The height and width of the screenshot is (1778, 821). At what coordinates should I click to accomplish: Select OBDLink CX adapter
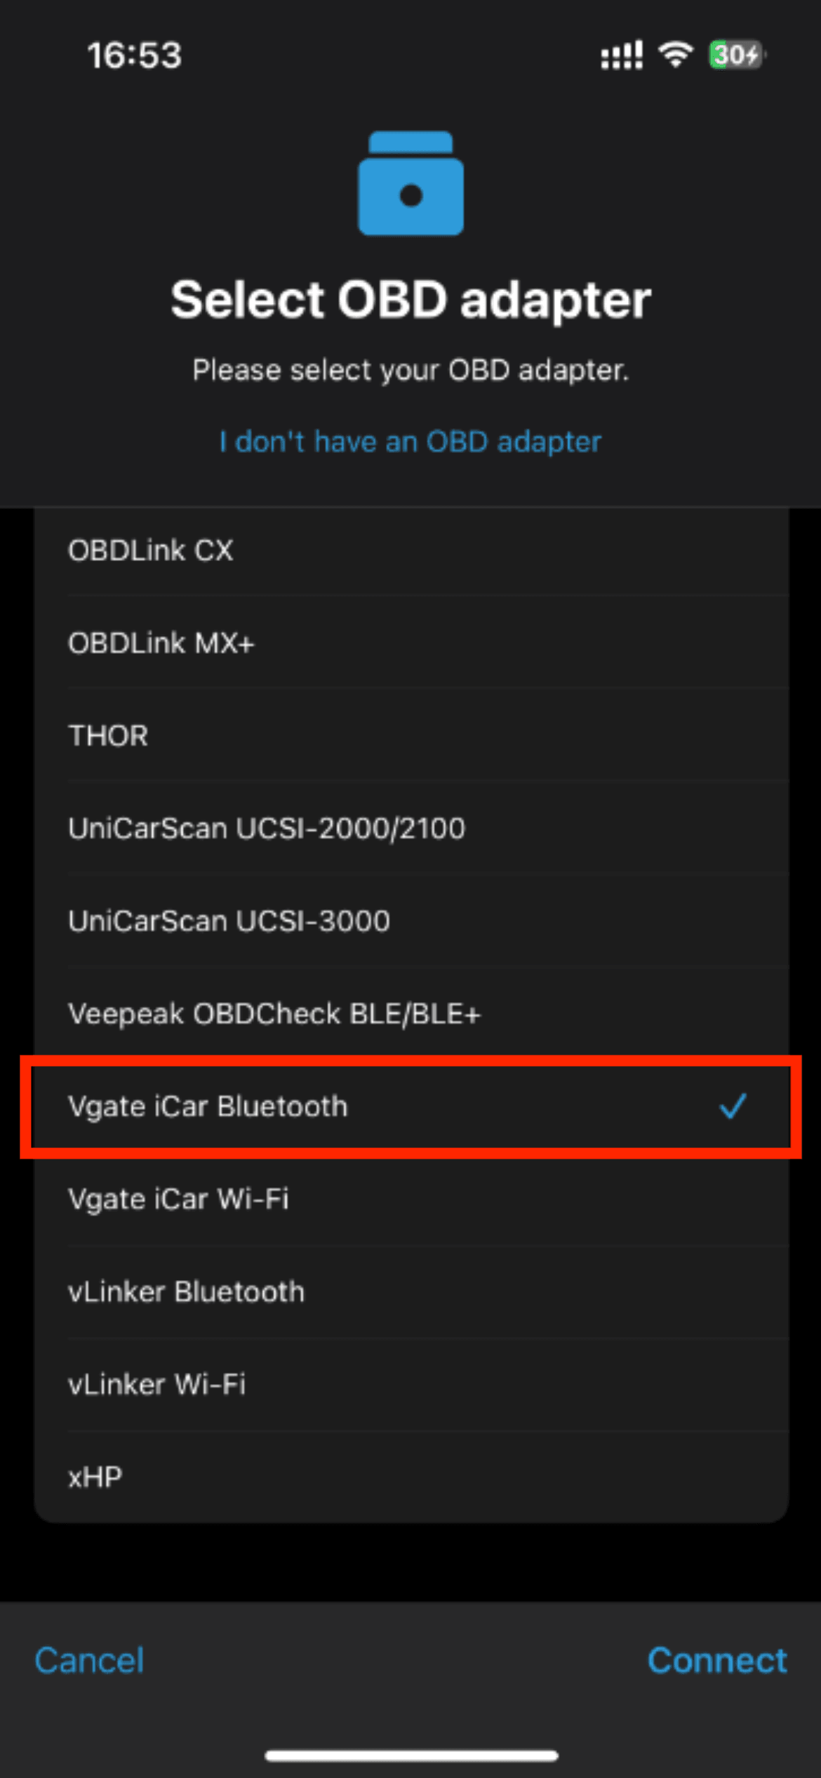[x=411, y=550]
